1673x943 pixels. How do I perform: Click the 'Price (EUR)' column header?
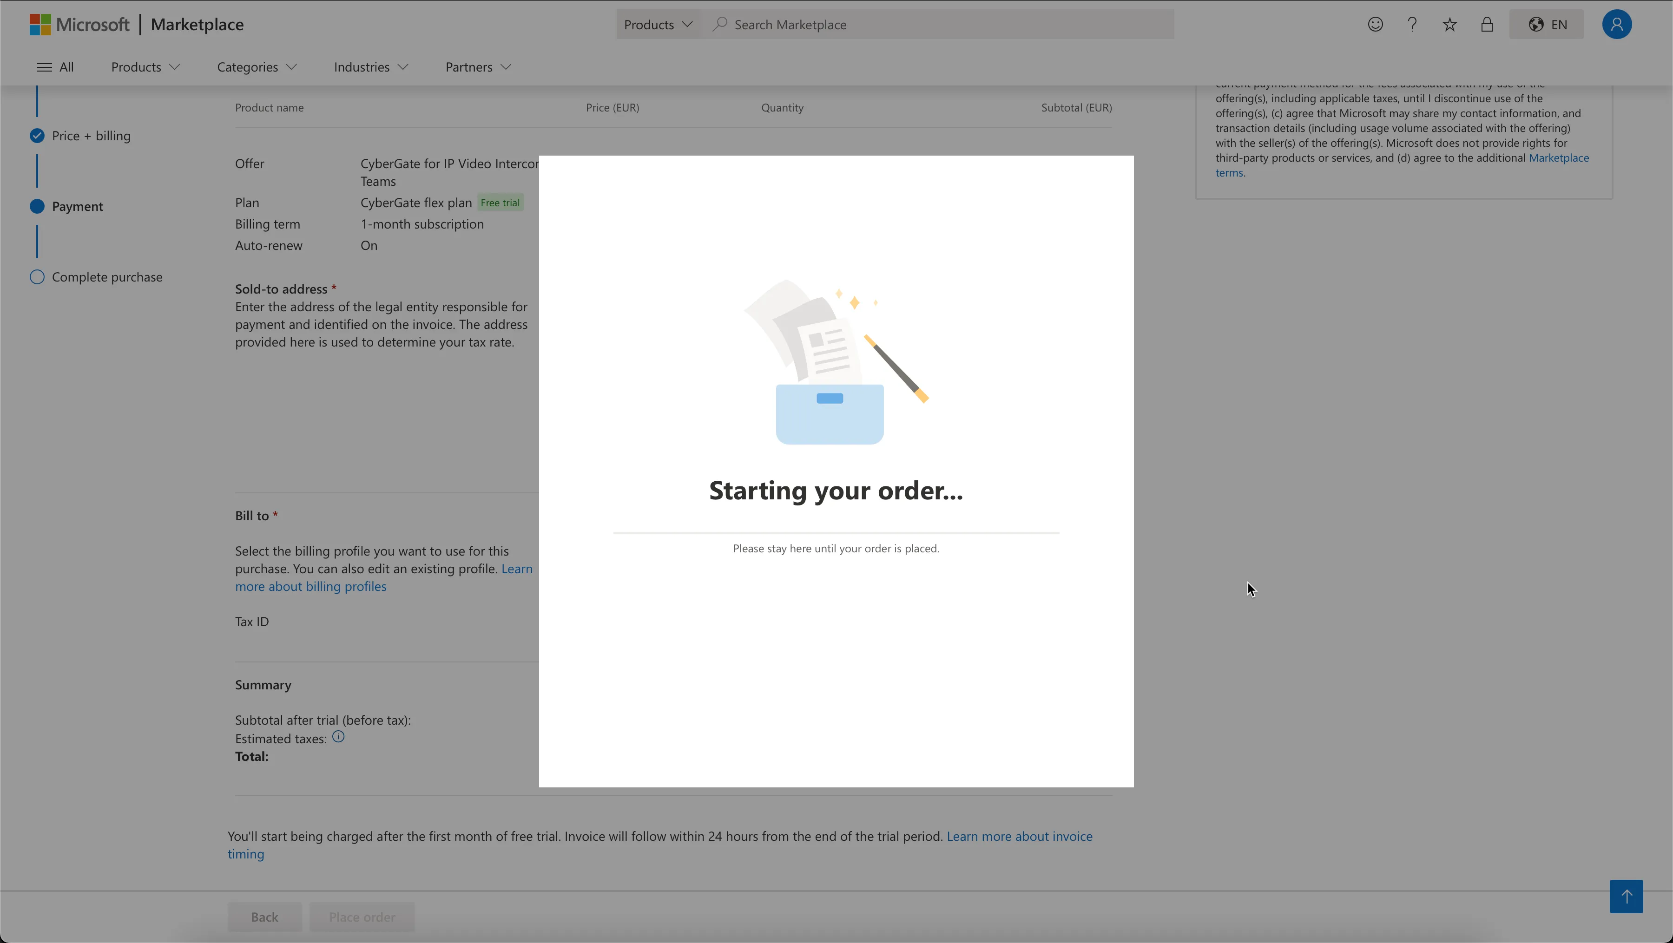[613, 108]
